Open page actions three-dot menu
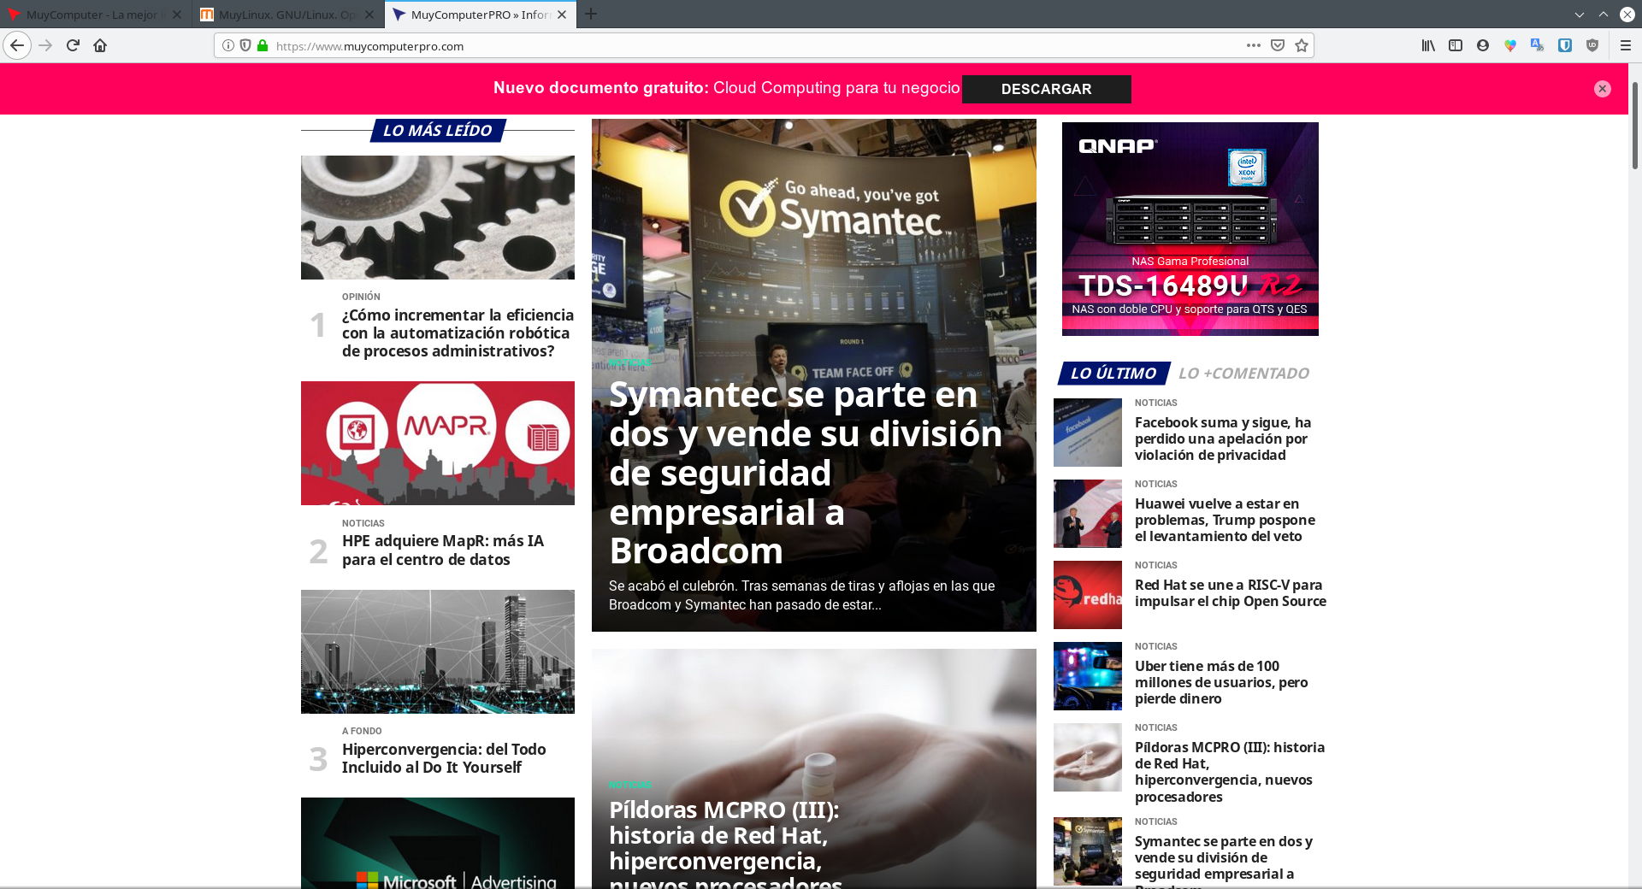The width and height of the screenshot is (1642, 889). (x=1253, y=45)
